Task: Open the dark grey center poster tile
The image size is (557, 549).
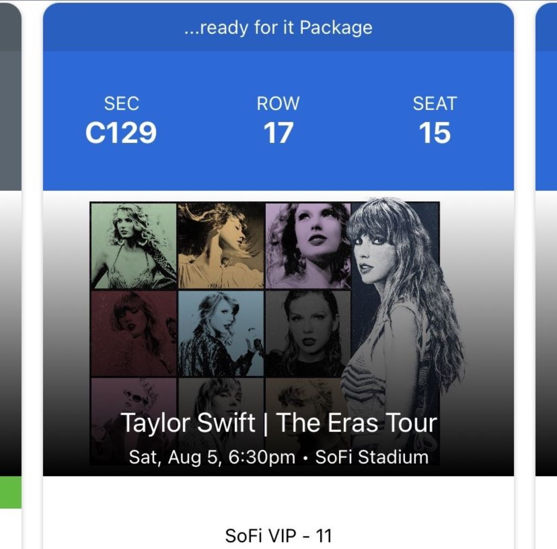Action: (x=308, y=333)
